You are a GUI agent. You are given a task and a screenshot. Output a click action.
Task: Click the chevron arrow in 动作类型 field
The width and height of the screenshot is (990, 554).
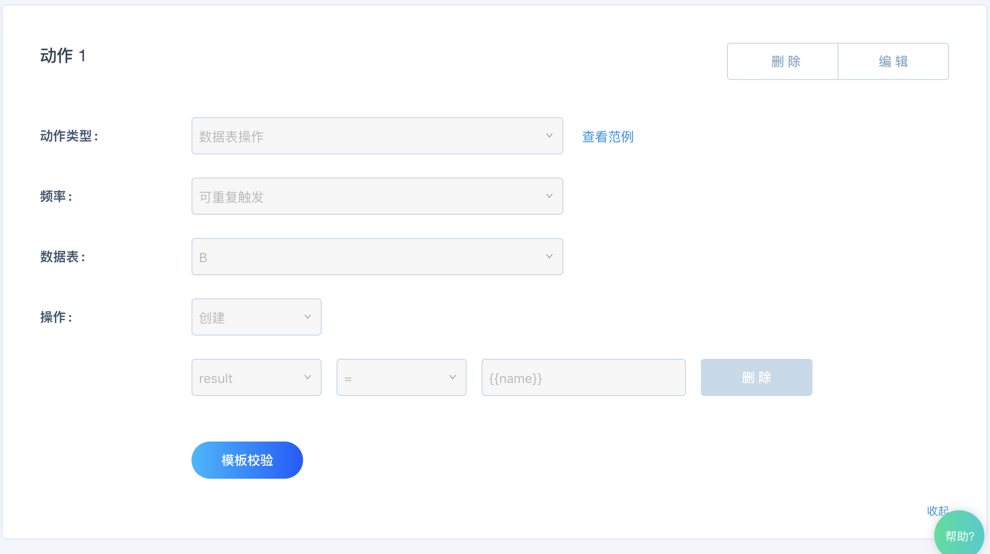549,136
